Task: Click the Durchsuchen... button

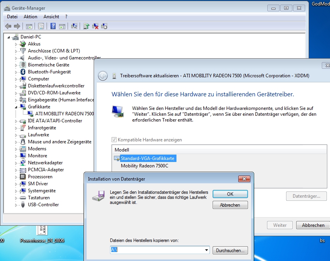Action: click(x=230, y=250)
